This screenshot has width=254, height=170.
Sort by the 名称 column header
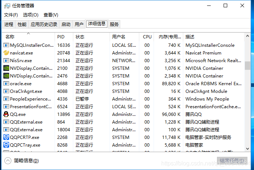29,37
